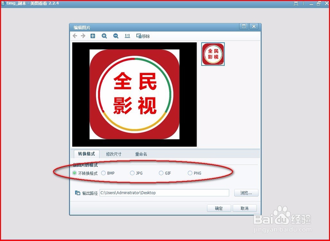Zoom in on the preview image
Viewport: 330px width, 241px height.
coord(104,36)
